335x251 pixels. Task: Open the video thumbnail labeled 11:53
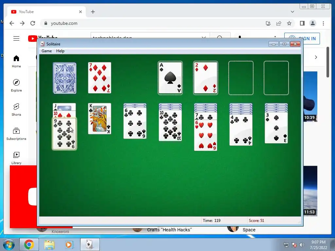point(310,191)
